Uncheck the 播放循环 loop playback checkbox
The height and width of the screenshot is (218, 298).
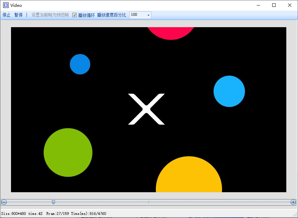pos(74,15)
